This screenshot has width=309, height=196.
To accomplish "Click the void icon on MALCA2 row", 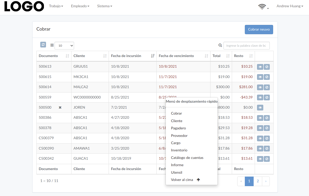I will (x=267, y=87).
